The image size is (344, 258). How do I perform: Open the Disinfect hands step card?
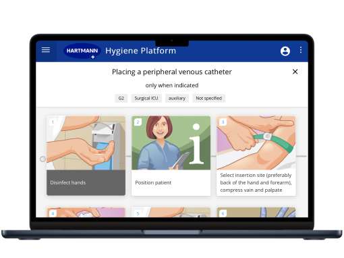click(x=86, y=155)
